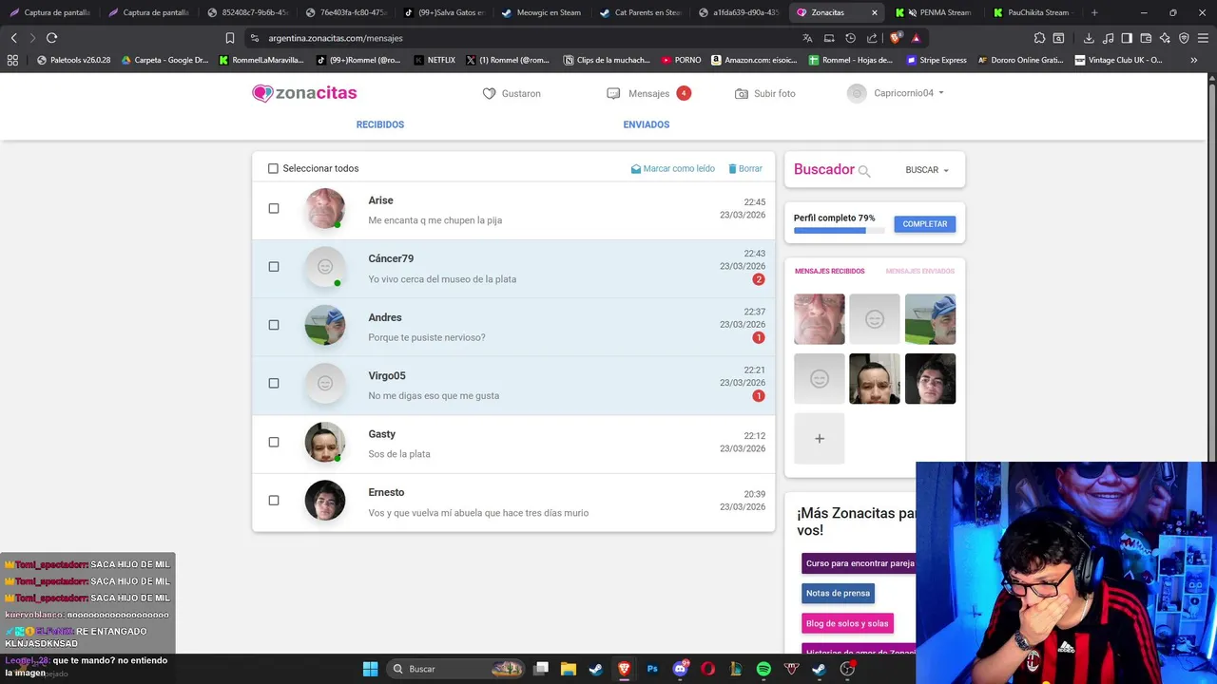The height and width of the screenshot is (684, 1217).
Task: Click the Perfil completo 79% progress bar
Action: [x=839, y=230]
